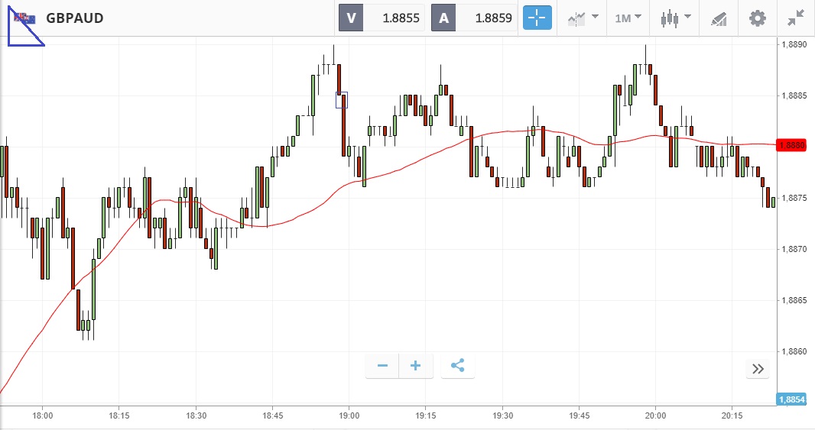Select the small blue square marker on chart
The height and width of the screenshot is (430, 815).
click(342, 99)
